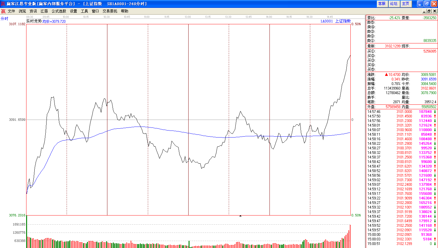Click the 振幅 value 0.78%
The width and height of the screenshot is (438, 248).
tap(396, 83)
